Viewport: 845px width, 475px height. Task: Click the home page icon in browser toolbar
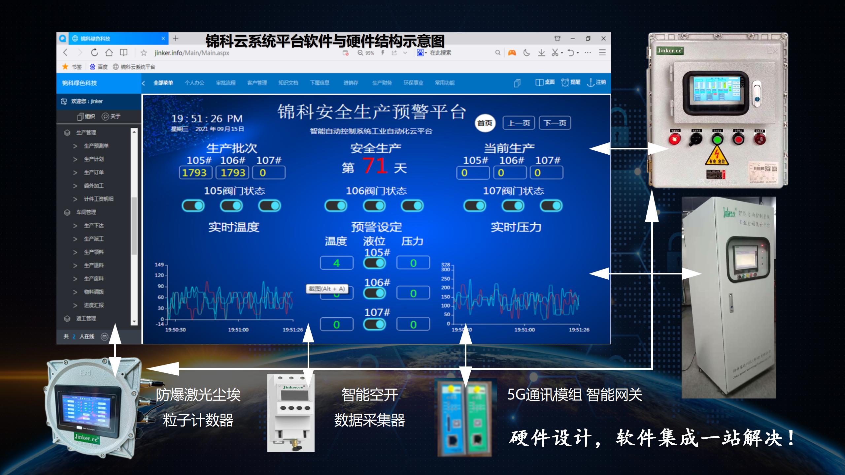pyautogui.click(x=109, y=52)
